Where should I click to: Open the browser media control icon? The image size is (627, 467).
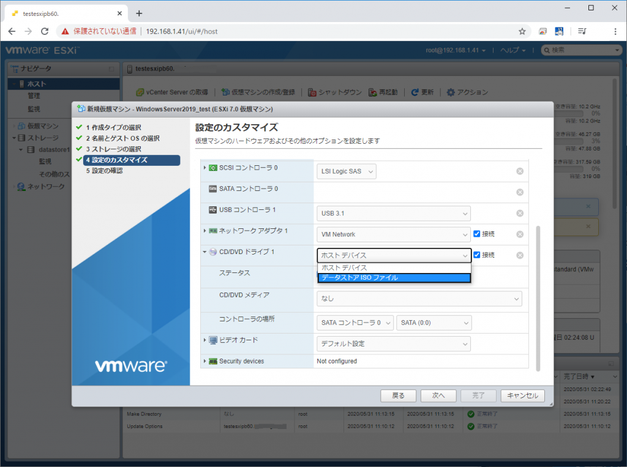coord(582,31)
